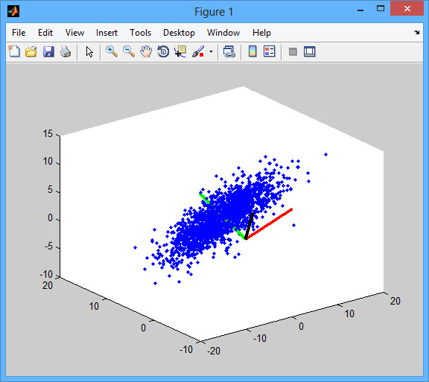Insert a legend via the toolbar icon
Screen dimensions: 429x382
tap(269, 51)
